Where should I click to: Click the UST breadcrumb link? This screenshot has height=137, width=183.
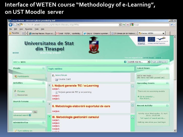[15, 62]
